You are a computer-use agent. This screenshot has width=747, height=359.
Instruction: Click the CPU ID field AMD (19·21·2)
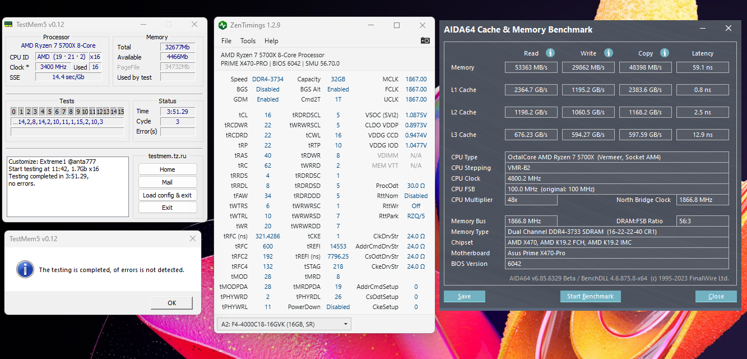[61, 57]
